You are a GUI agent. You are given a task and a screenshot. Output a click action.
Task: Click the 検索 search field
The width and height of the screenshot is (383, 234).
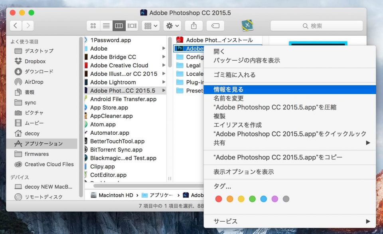[x=316, y=26]
